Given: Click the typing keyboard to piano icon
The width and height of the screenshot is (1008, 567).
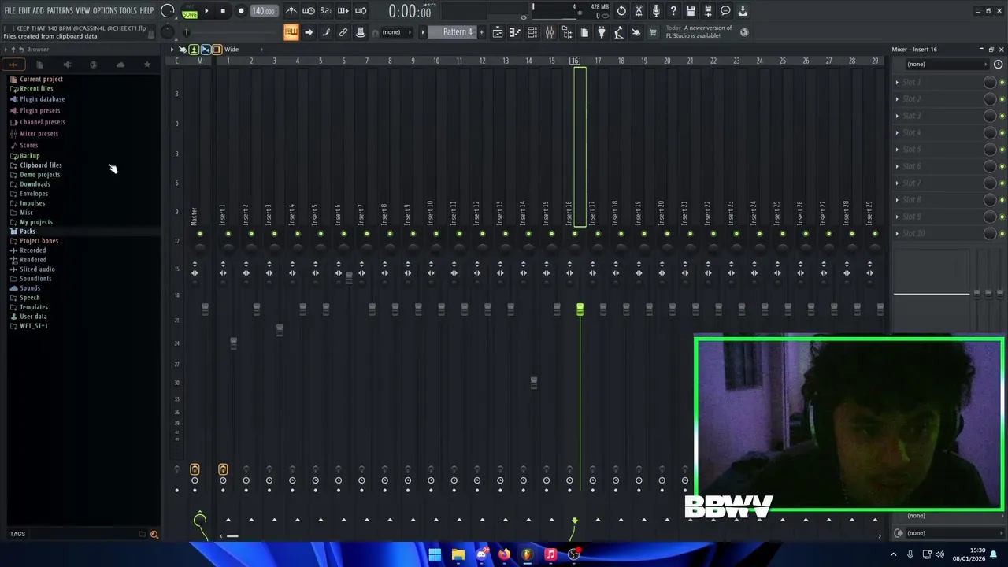Looking at the screenshot, I should (x=291, y=32).
